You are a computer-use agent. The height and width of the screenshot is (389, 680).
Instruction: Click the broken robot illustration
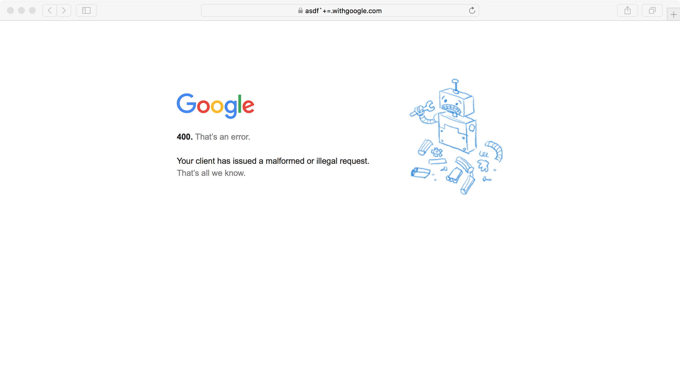click(x=456, y=137)
